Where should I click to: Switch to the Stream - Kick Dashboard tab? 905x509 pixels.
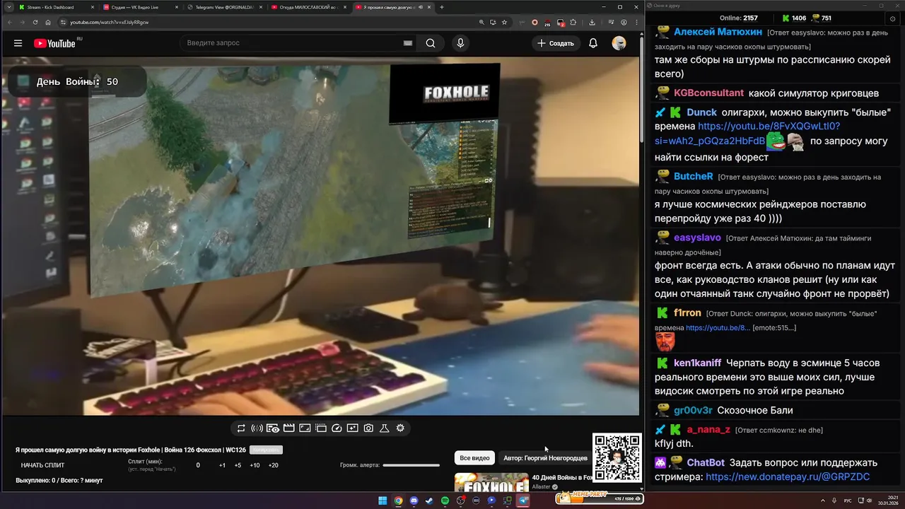coord(55,7)
